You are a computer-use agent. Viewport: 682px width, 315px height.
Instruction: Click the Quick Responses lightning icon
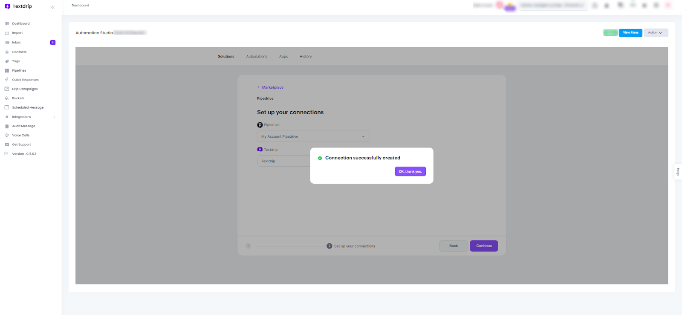pos(7,80)
